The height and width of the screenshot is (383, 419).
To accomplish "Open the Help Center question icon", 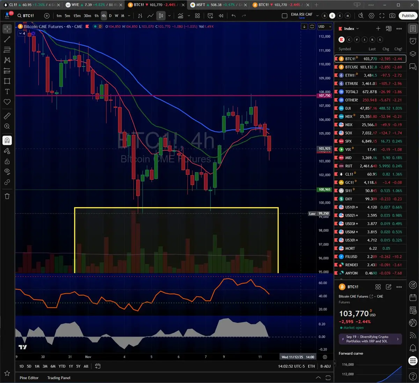I will (413, 376).
